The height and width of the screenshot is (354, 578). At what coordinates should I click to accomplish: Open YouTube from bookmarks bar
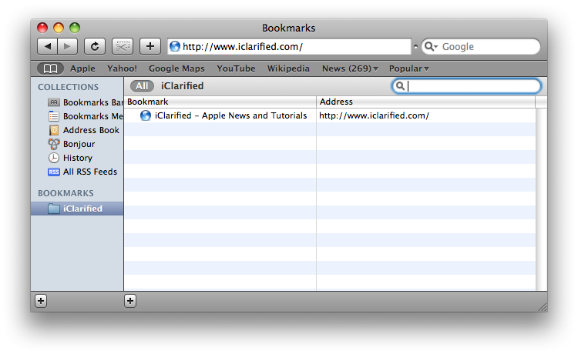point(236,68)
